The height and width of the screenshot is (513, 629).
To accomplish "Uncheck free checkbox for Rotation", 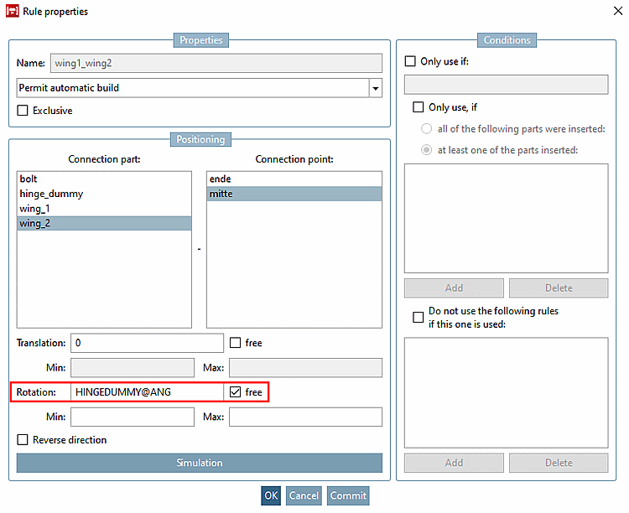I will click(x=235, y=391).
